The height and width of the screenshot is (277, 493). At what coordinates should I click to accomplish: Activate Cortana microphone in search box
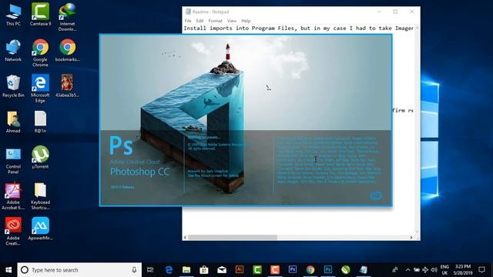(134, 270)
